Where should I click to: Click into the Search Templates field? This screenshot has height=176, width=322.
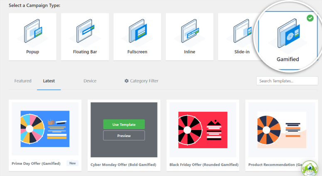point(287,81)
